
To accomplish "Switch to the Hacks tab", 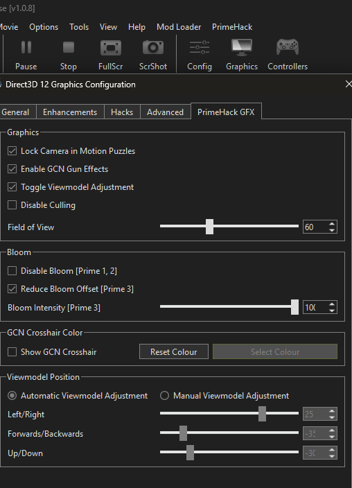I will [122, 112].
